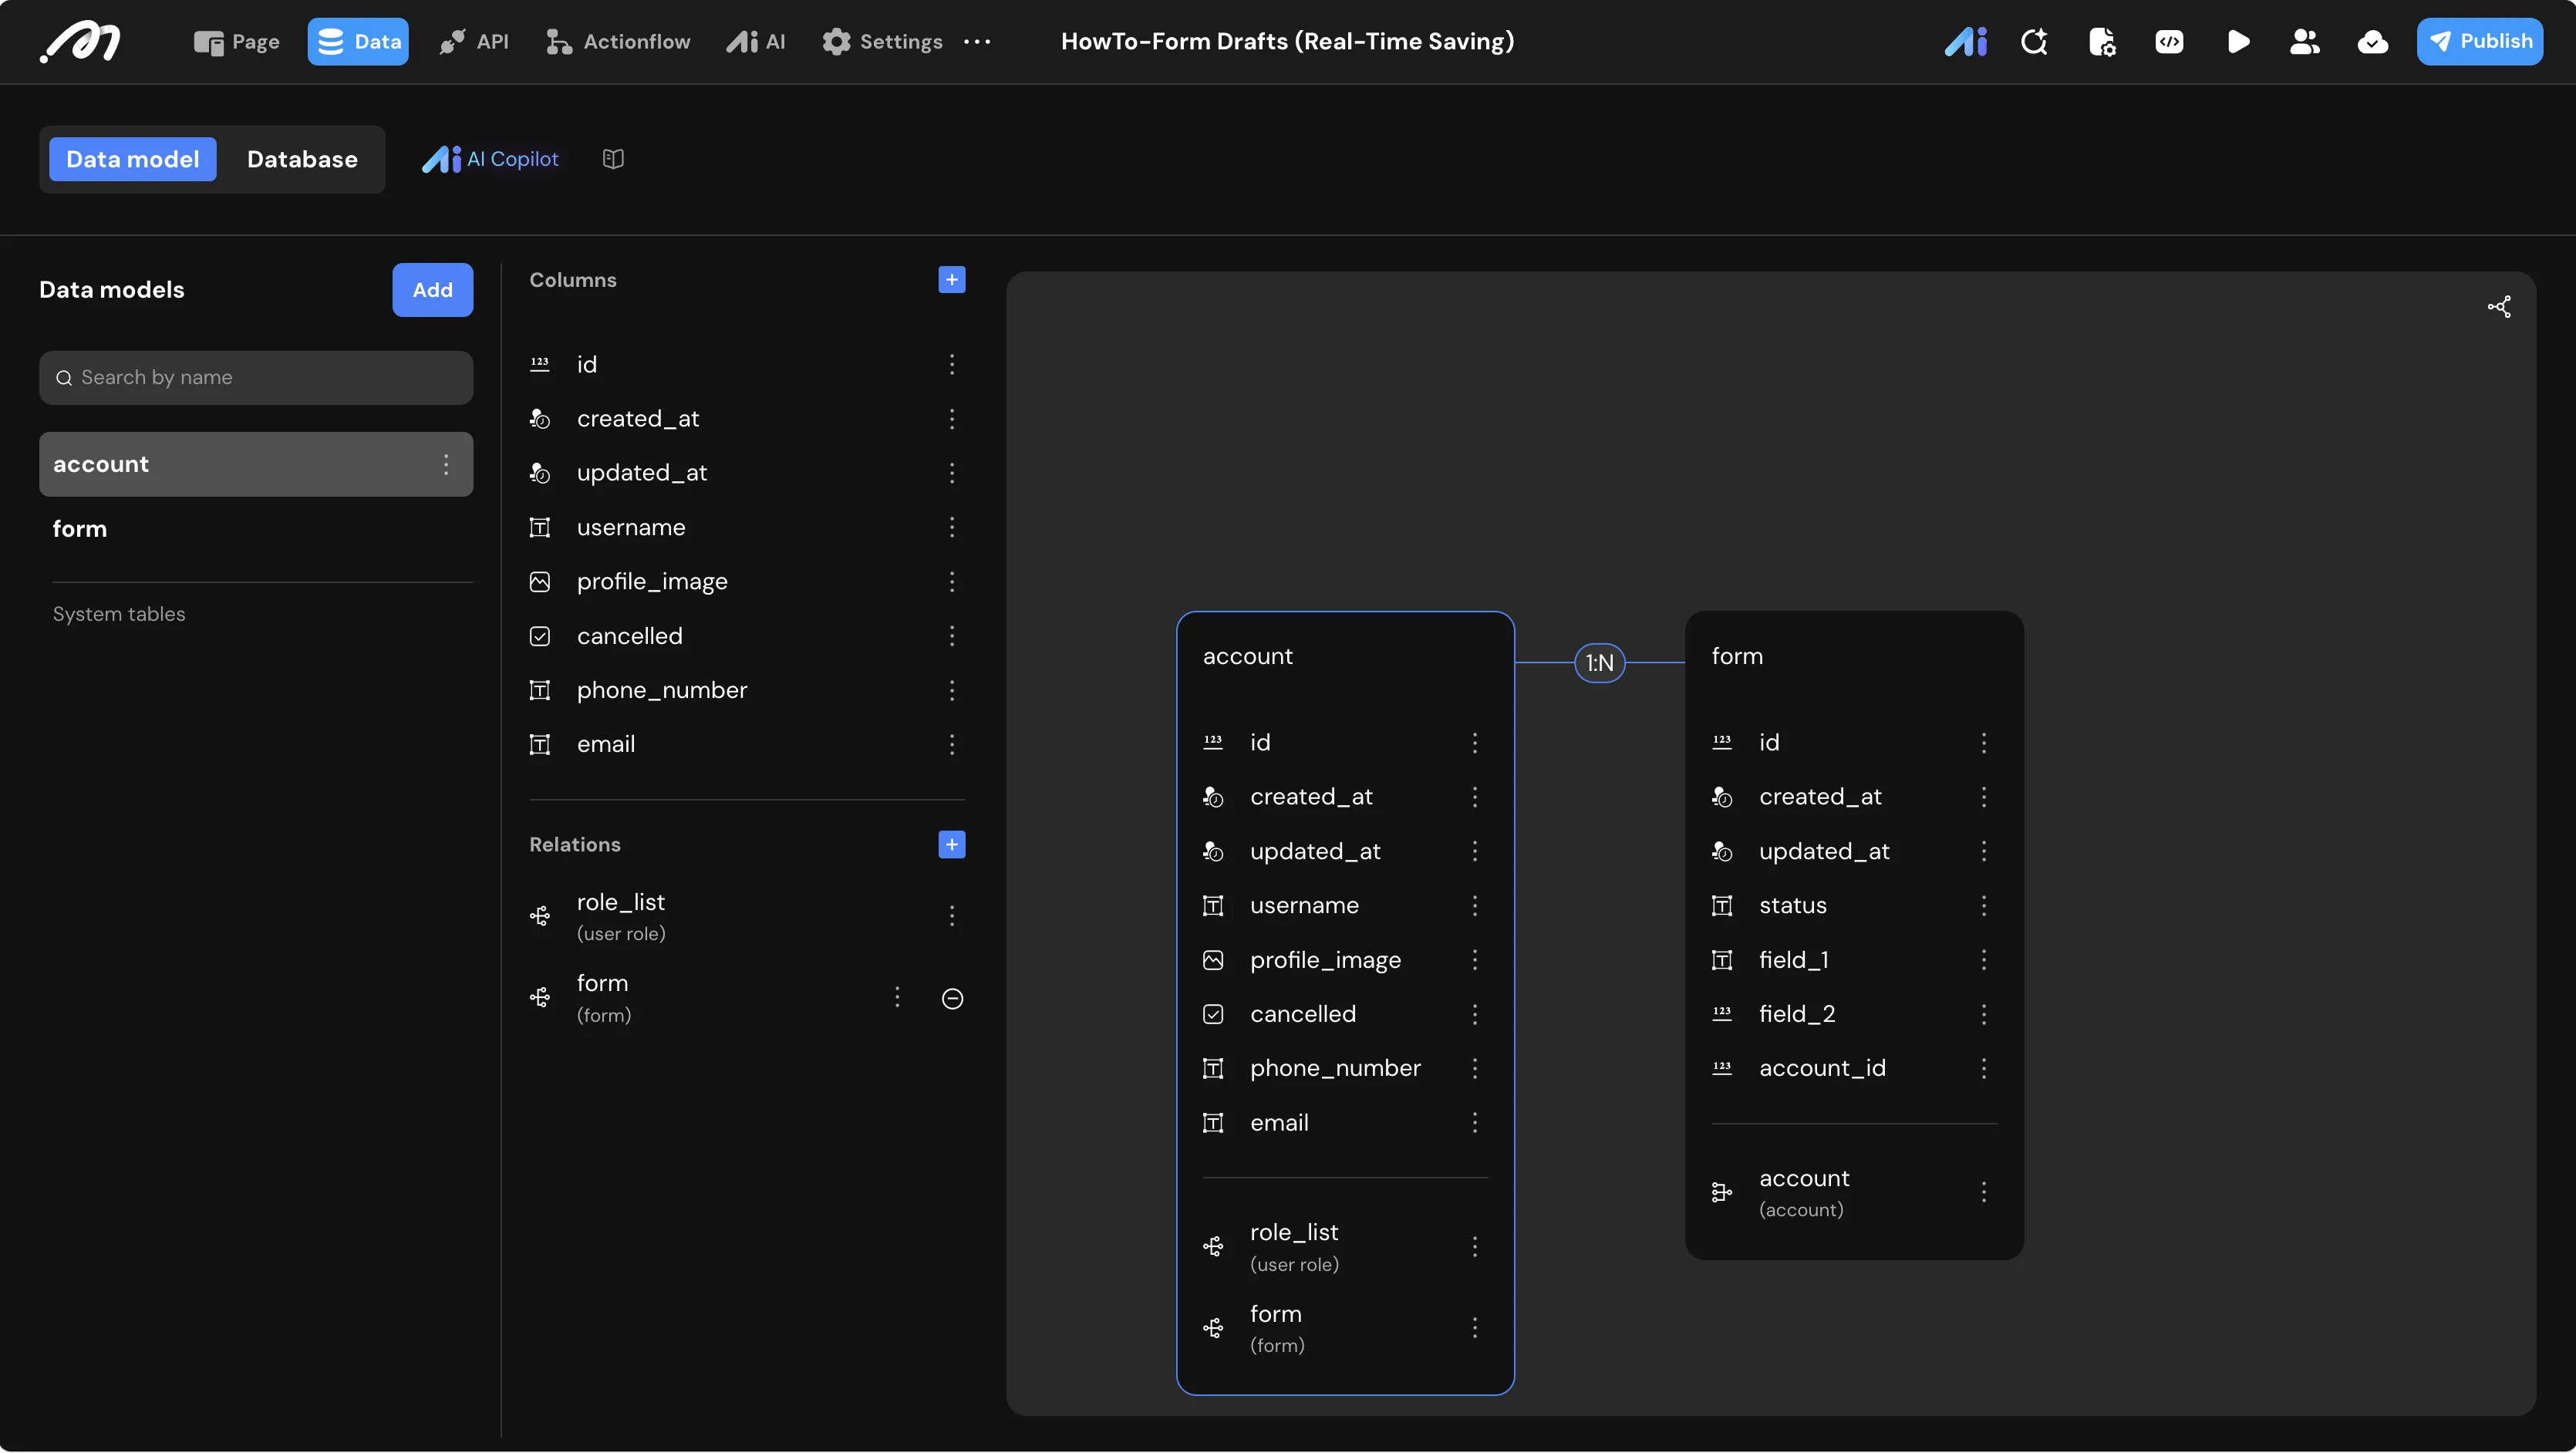The width and height of the screenshot is (2576, 1453).
Task: Open options for form relation in Relations list
Action: click(897, 997)
